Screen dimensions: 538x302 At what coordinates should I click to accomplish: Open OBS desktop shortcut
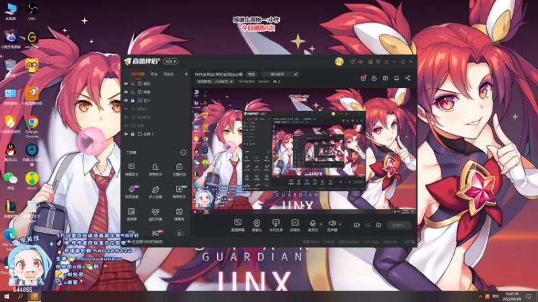(32, 11)
